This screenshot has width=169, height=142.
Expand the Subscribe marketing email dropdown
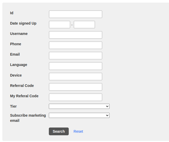(x=79, y=115)
